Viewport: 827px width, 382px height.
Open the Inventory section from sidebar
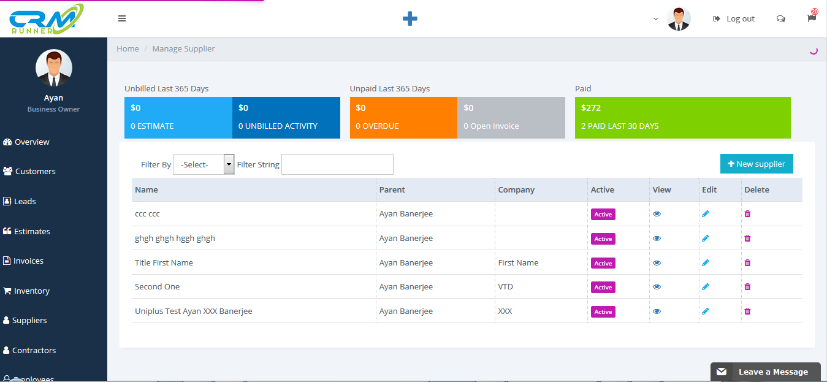29,290
